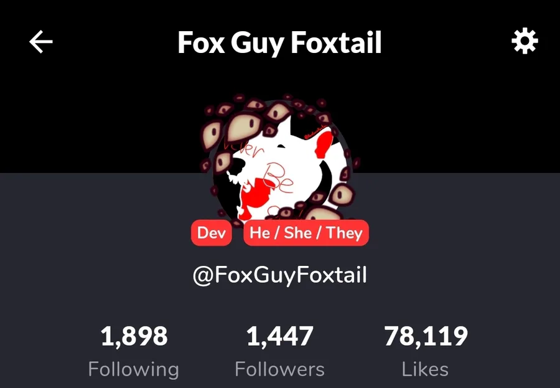
Task: Open the 1,898 following count
Action: [x=134, y=336]
